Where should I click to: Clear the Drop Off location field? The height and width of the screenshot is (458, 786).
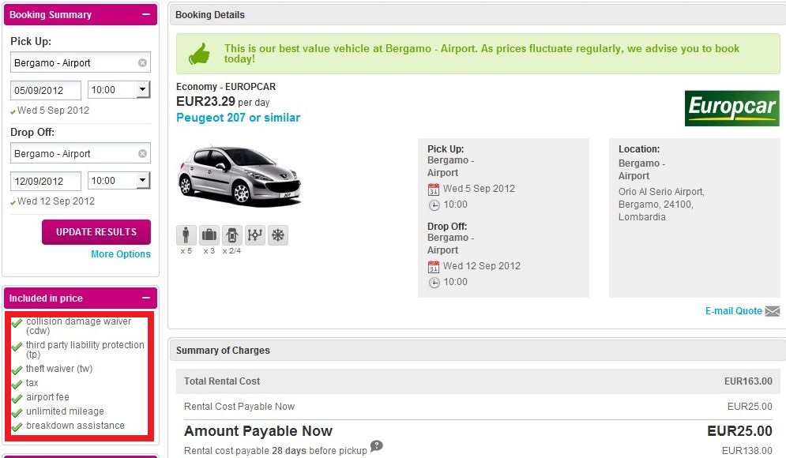click(x=142, y=153)
